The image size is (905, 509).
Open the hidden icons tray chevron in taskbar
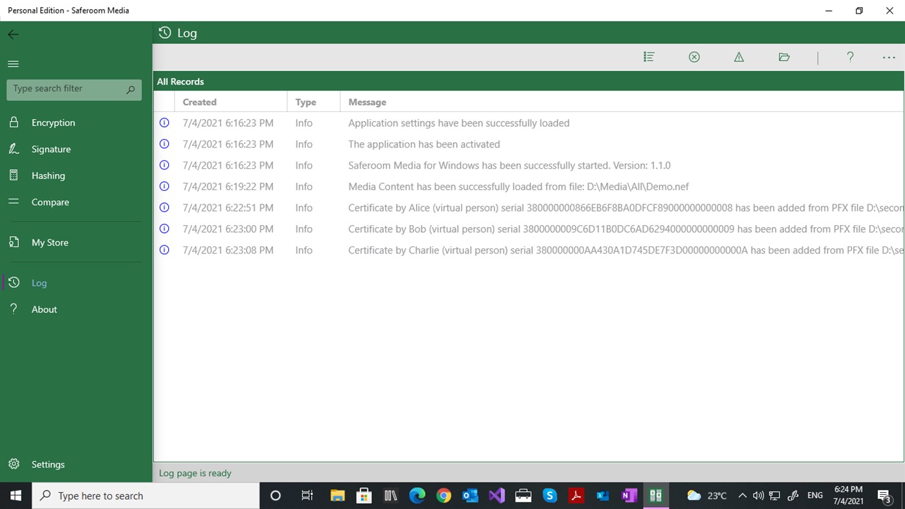point(742,495)
